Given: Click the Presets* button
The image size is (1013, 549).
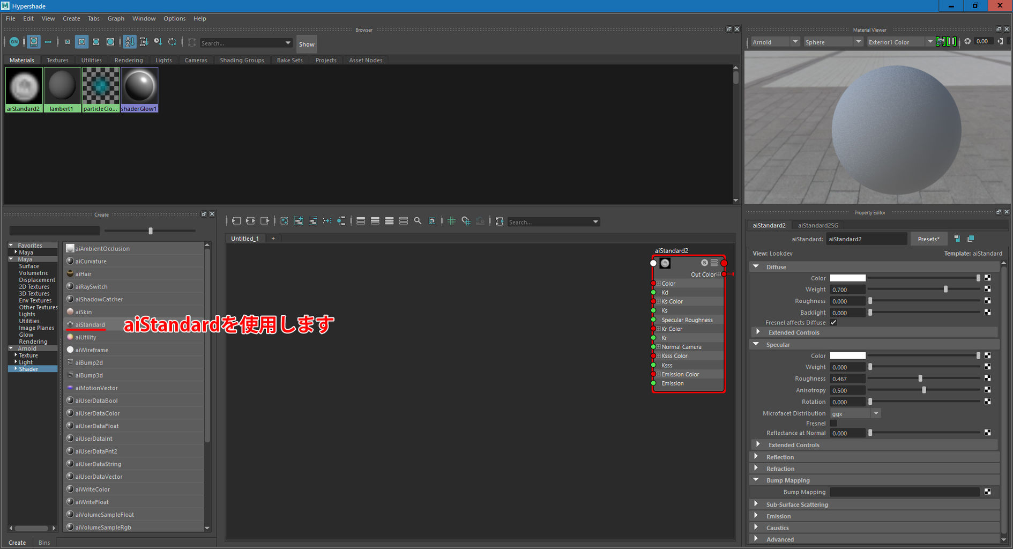Looking at the screenshot, I should point(928,239).
